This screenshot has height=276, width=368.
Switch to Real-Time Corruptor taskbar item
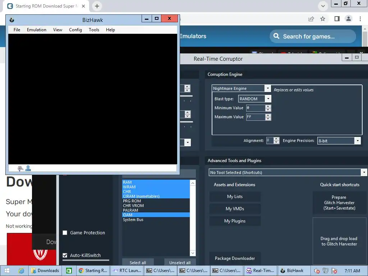coord(260,271)
